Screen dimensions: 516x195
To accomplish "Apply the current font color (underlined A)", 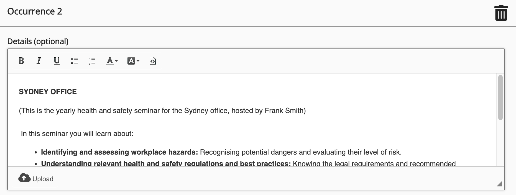I will [x=110, y=61].
